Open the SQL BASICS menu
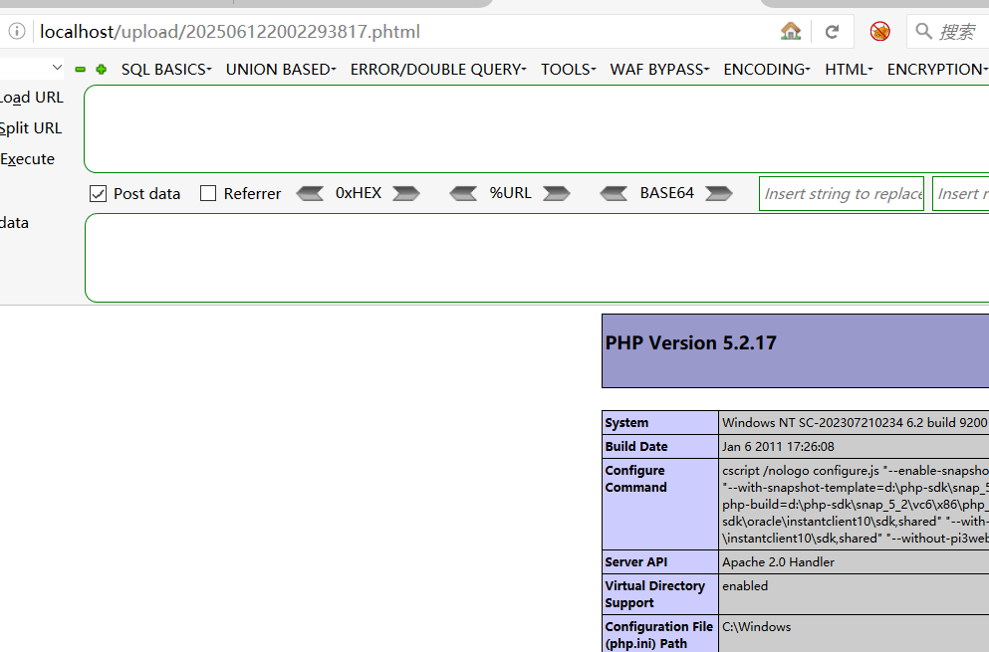Viewport: 989px width, 652px height. pos(166,70)
